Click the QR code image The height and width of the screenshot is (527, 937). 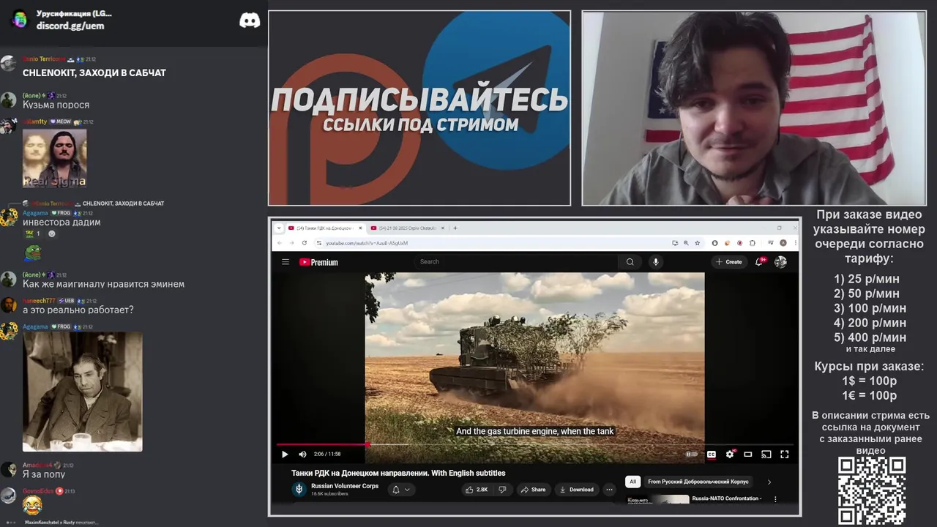[872, 491]
